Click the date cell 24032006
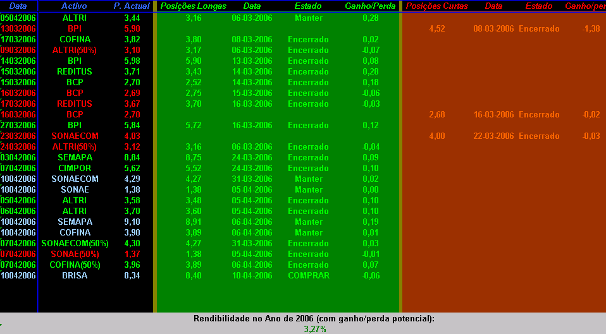This screenshot has height=334, width=606. pos(18,146)
